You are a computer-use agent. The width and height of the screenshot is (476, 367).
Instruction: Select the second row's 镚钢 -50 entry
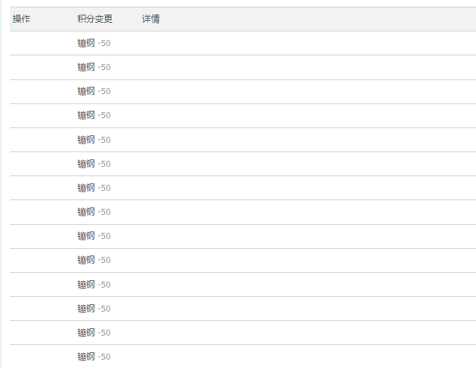click(x=94, y=67)
